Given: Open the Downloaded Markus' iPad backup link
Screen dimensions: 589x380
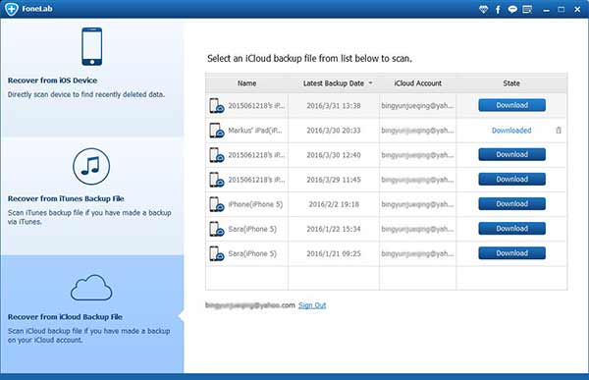Looking at the screenshot, I should pyautogui.click(x=511, y=131).
